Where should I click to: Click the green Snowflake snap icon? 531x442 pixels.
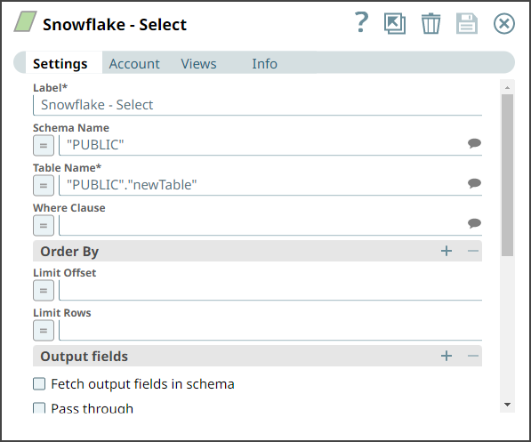(25, 22)
